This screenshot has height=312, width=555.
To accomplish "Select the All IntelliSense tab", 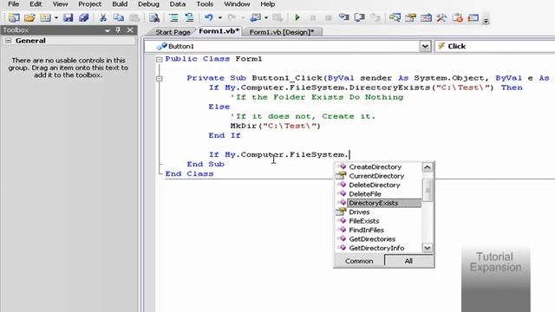I will tap(408, 261).
